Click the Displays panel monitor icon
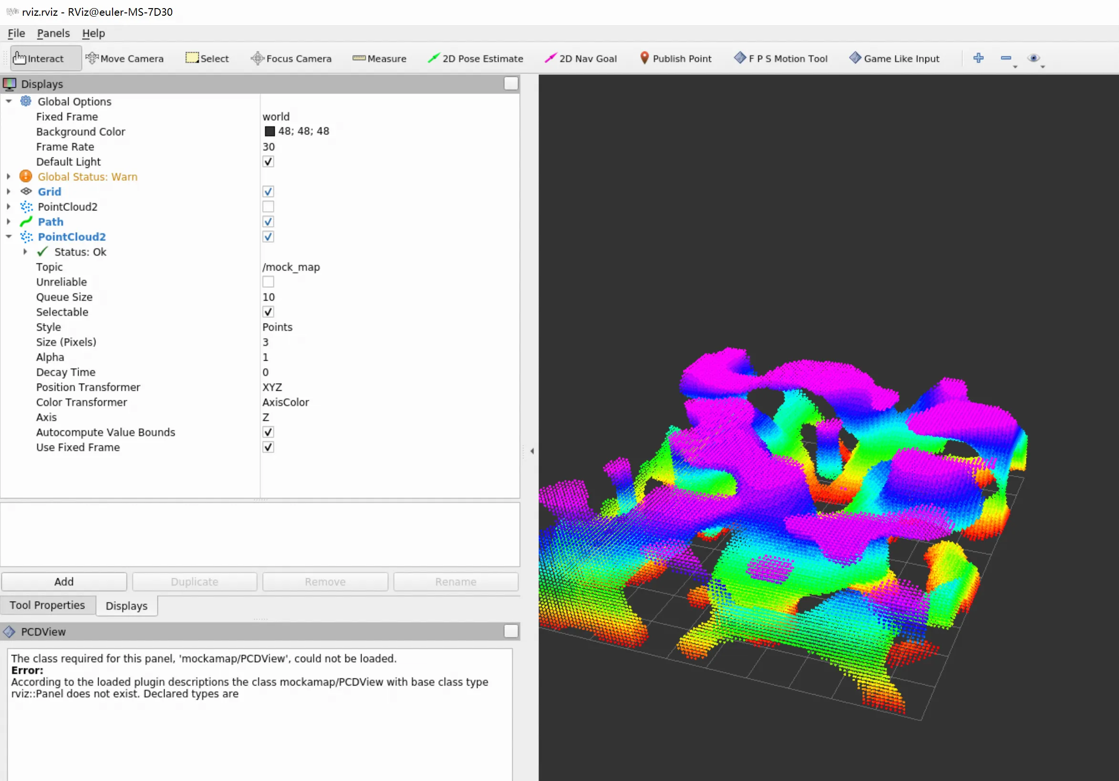The height and width of the screenshot is (781, 1119). pos(10,84)
